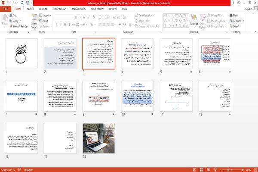The height and width of the screenshot is (172, 258).
Task: Toggle Italic formatting button
Action: pyautogui.click(x=61, y=25)
